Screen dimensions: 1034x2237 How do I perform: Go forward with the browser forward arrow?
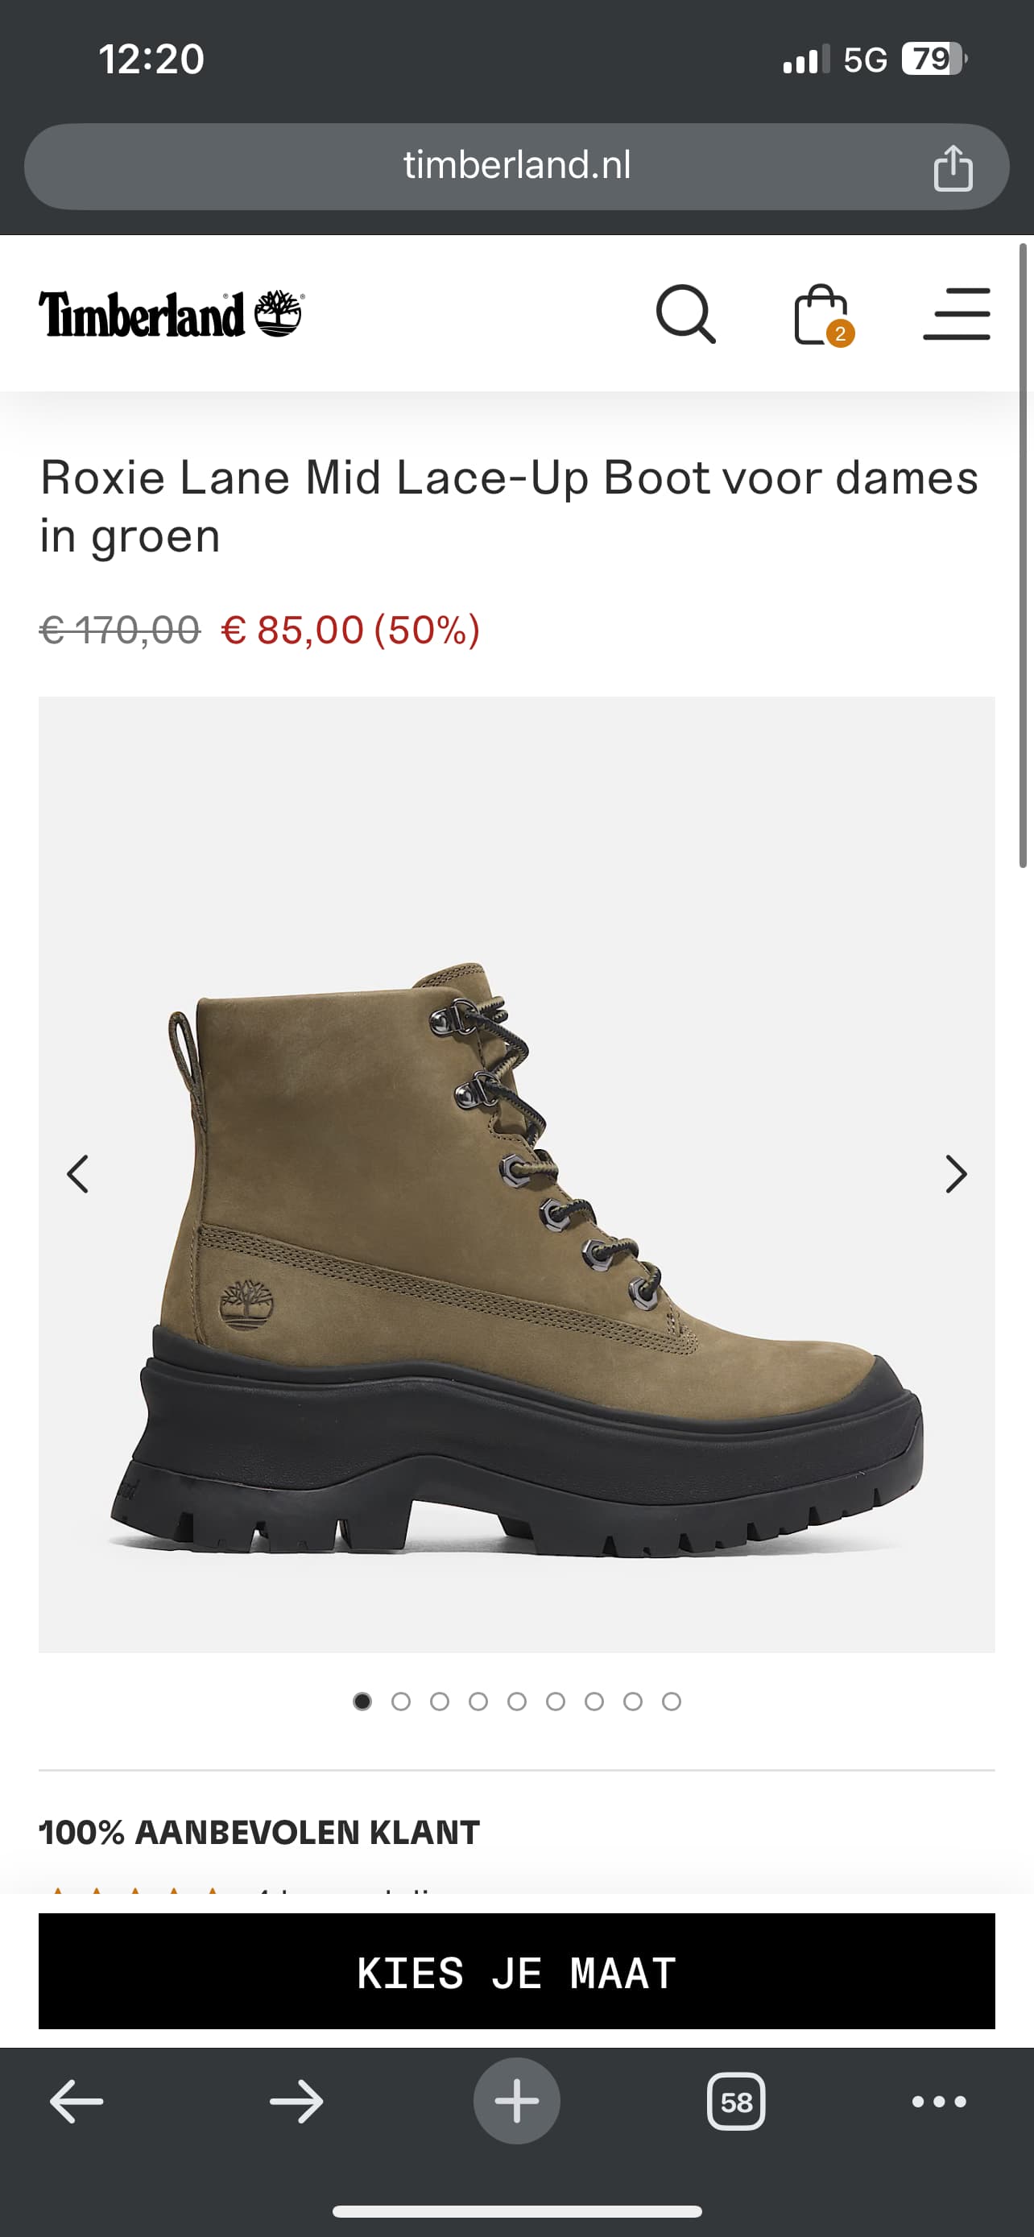click(x=296, y=2102)
